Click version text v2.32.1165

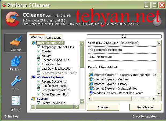[x=63, y=16]
